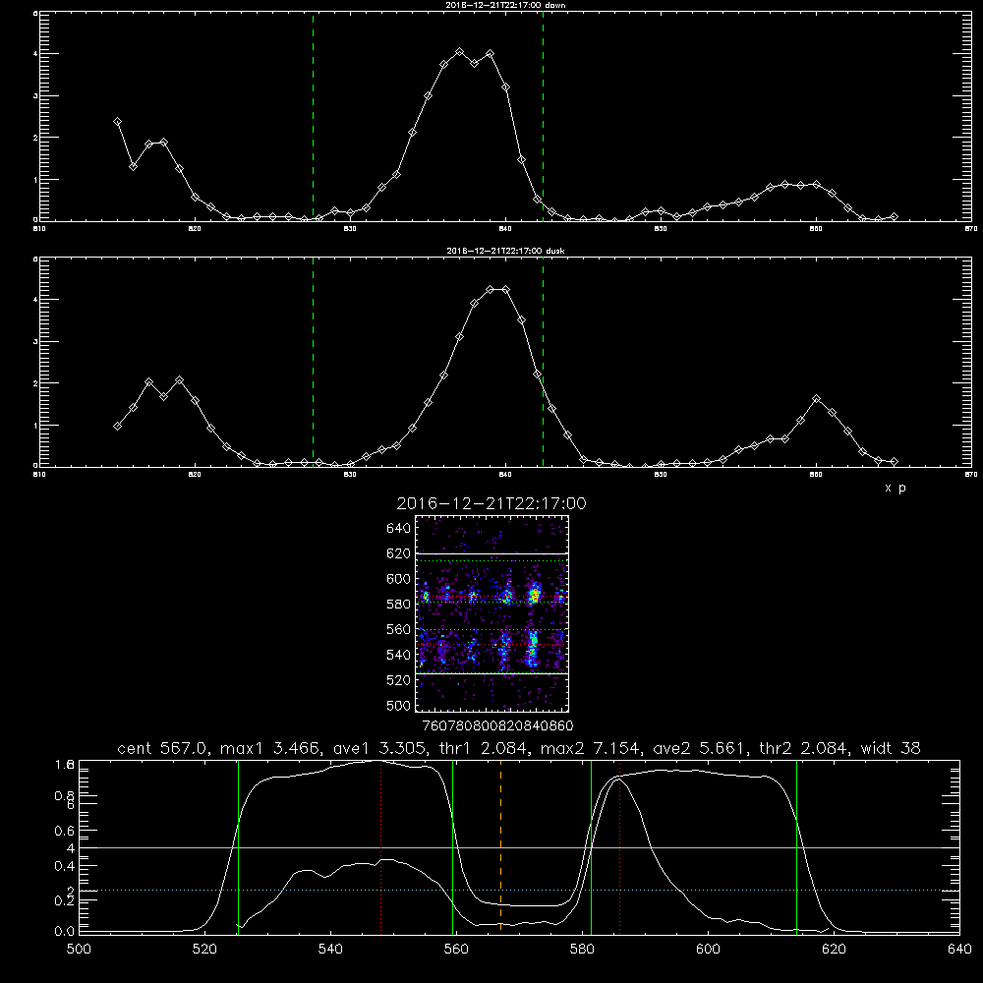The width and height of the screenshot is (983, 983).
Task: Click the solid horizontal line at level 4 in the bottom plot
Action: [x=519, y=847]
